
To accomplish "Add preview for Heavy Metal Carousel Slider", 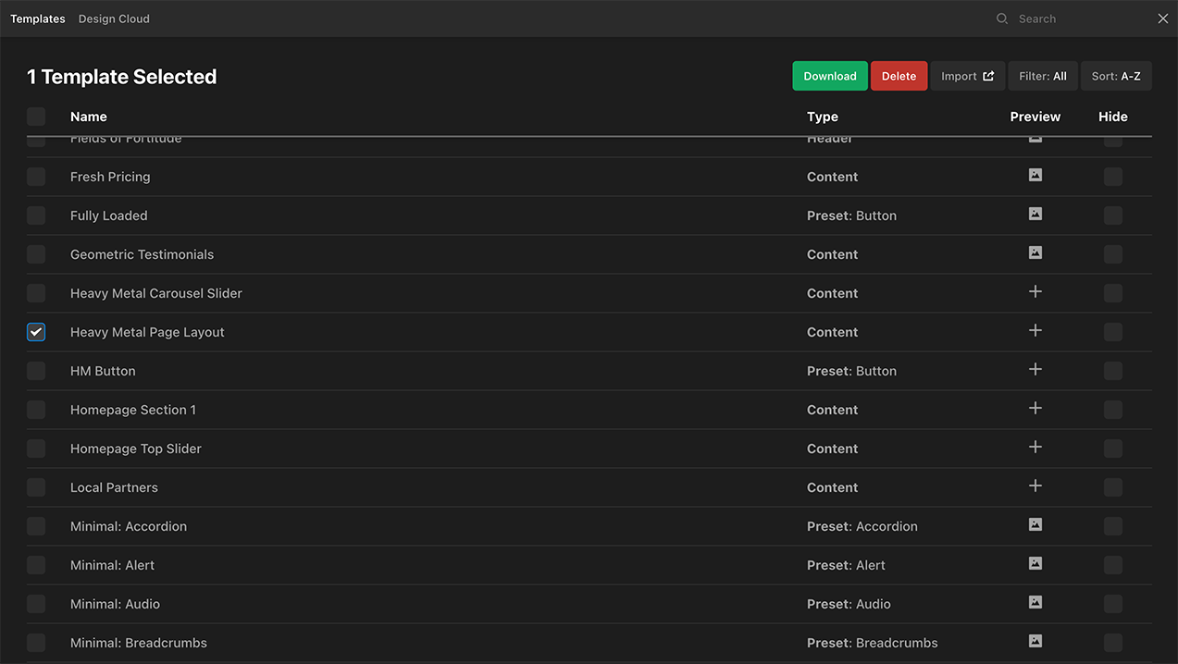I will coord(1035,292).
